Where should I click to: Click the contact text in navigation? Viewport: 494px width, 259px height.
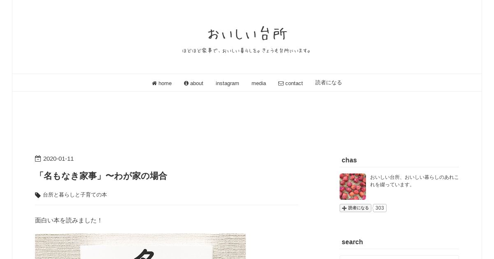pyautogui.click(x=294, y=83)
